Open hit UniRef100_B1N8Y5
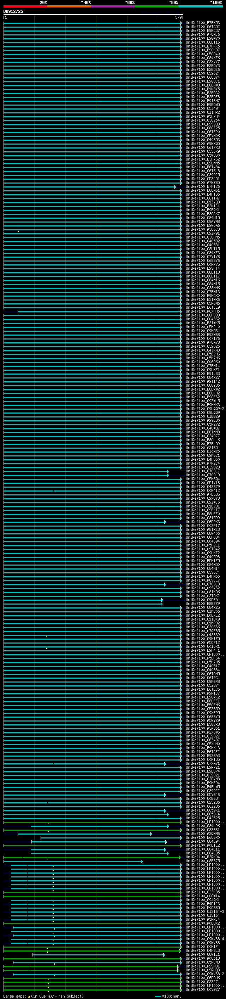Screen dimensions: 226x999 click(x=202, y=89)
